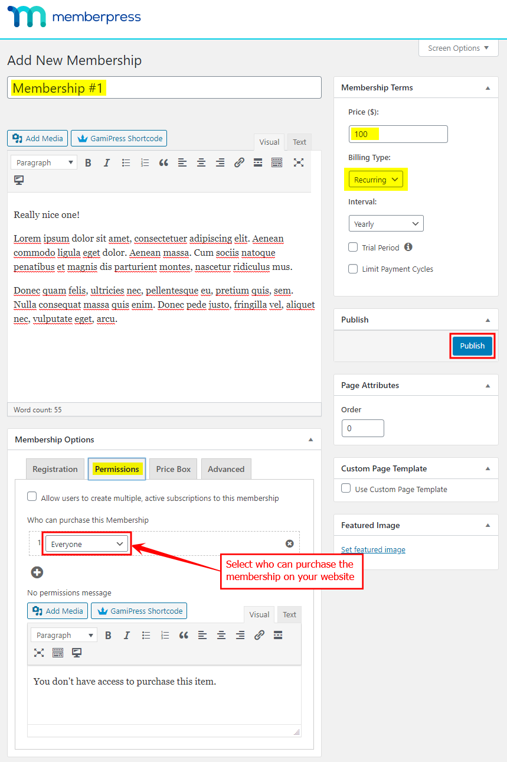Collapse the Membership Options panel
Image resolution: width=507 pixels, height=762 pixels.
(310, 439)
